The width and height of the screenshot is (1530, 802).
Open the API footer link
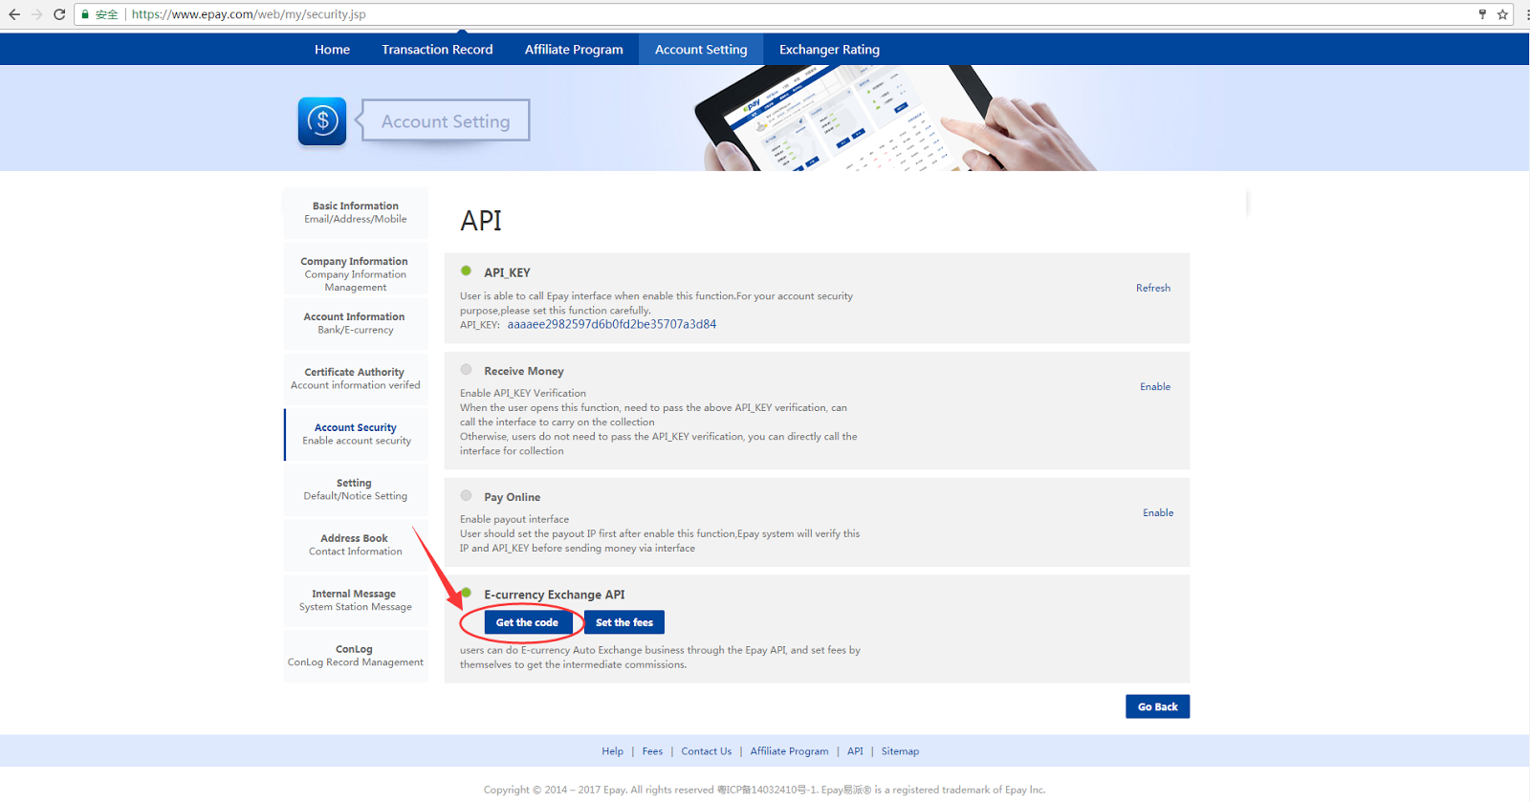coord(855,751)
